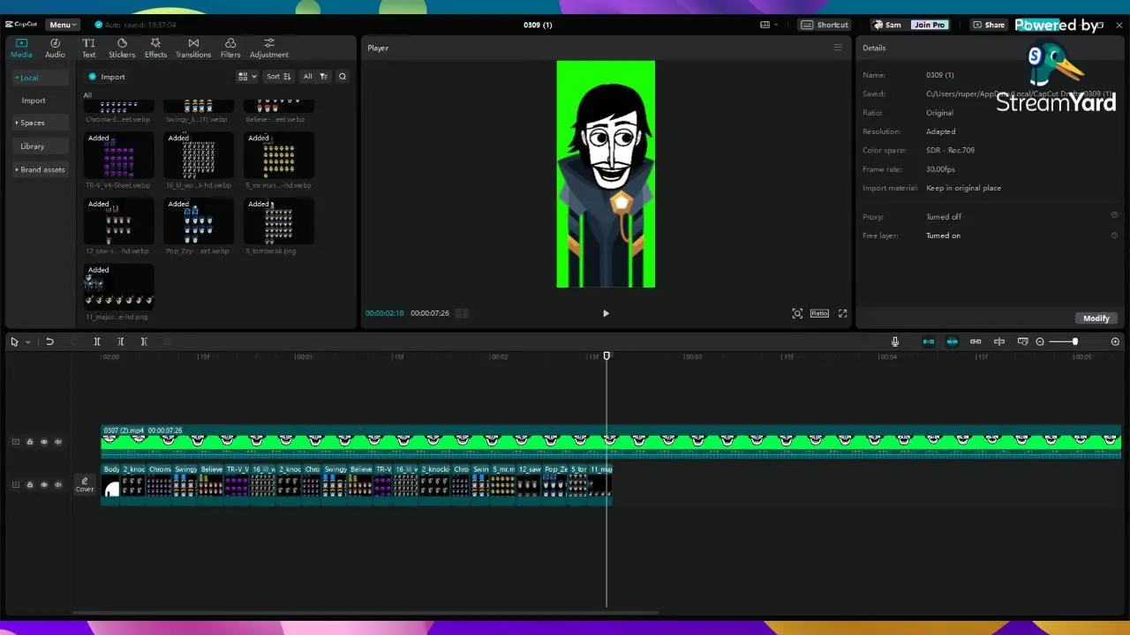Choose the Select cursor tool in timeline

[15, 341]
